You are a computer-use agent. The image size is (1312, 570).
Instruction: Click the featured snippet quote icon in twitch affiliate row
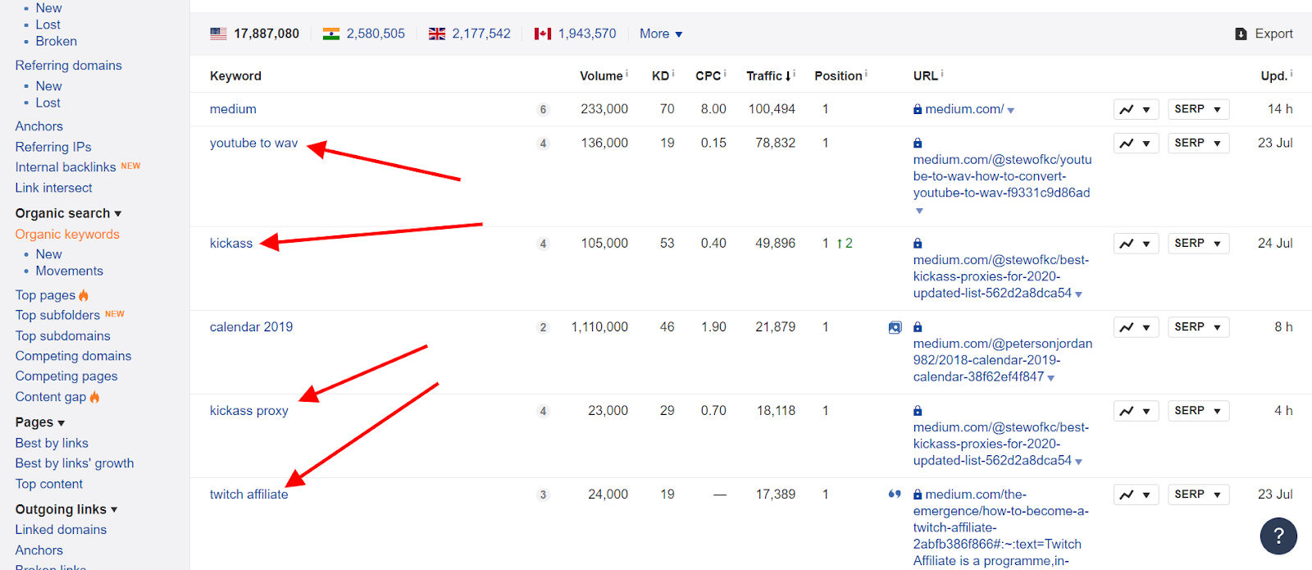pyautogui.click(x=895, y=494)
